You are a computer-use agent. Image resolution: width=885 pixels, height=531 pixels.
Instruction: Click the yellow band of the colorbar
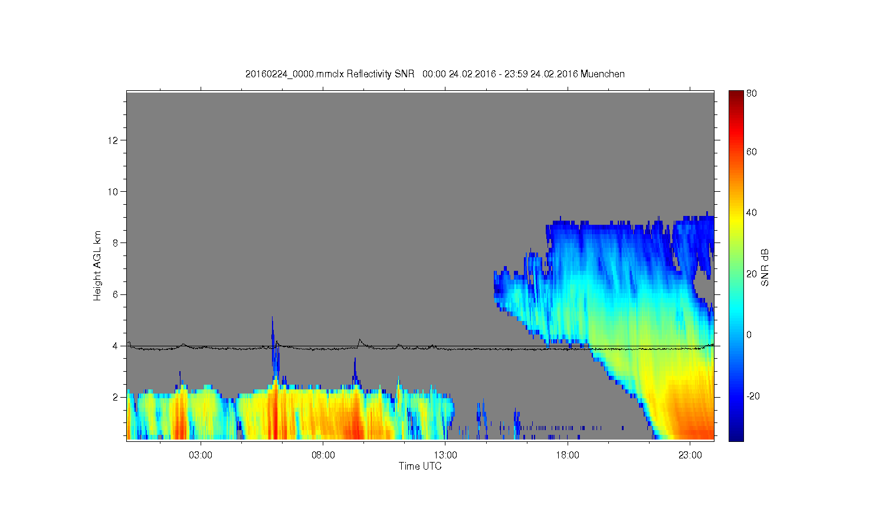pyautogui.click(x=736, y=221)
